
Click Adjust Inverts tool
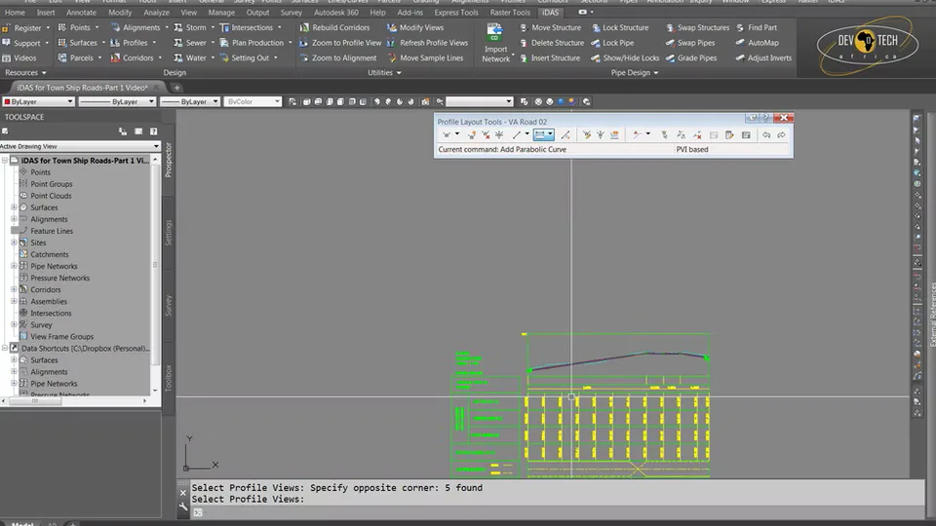(763, 57)
